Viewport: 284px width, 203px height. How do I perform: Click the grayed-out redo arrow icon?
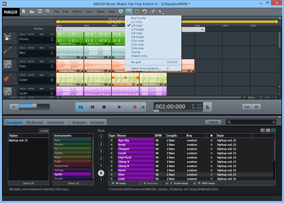coord(137,12)
